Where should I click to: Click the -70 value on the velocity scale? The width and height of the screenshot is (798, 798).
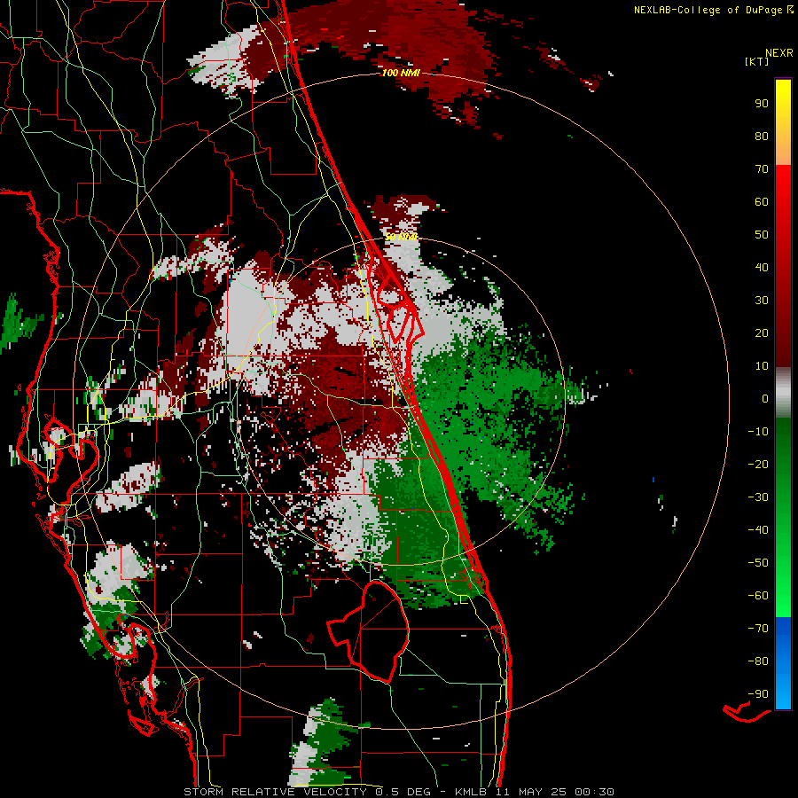[x=758, y=629]
